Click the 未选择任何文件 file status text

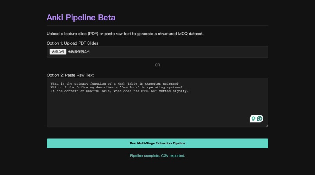pos(79,52)
